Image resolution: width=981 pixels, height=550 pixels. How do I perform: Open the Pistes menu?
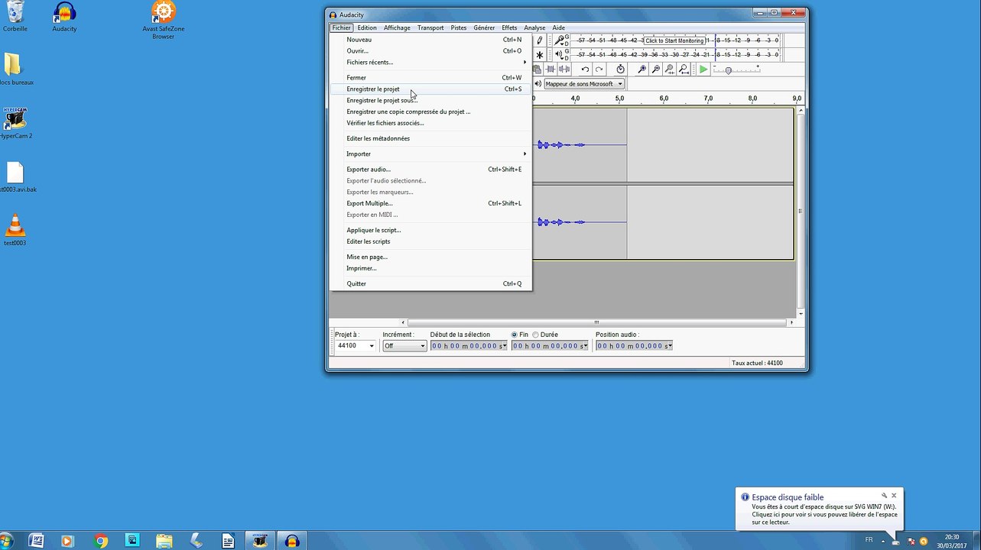coord(459,27)
